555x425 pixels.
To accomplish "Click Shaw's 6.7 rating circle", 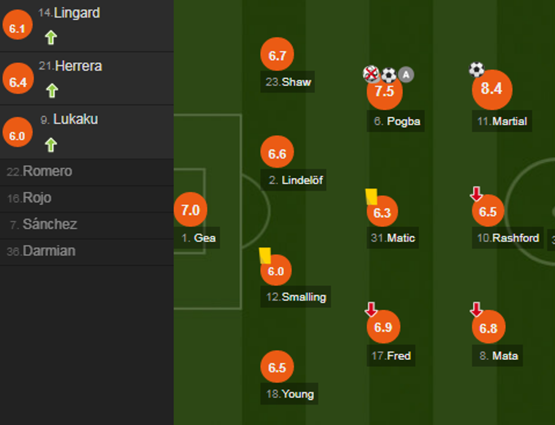I will point(277,55).
